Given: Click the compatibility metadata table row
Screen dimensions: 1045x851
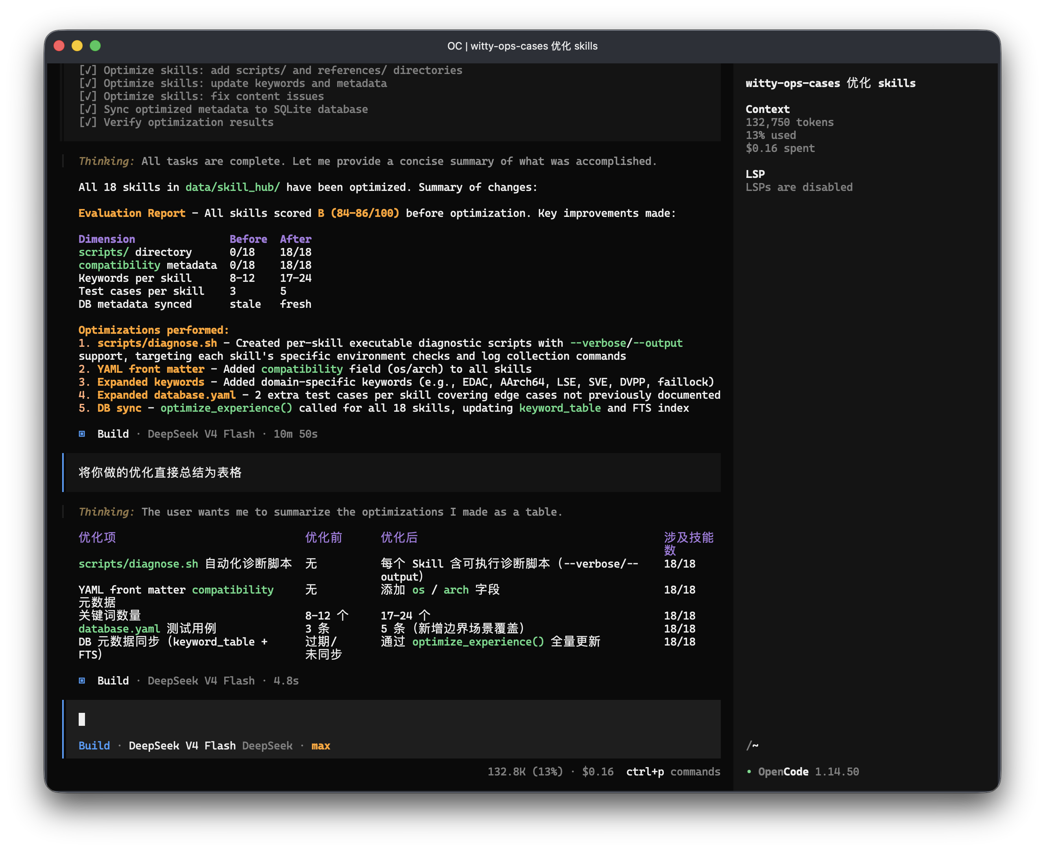Looking at the screenshot, I should click(x=195, y=265).
